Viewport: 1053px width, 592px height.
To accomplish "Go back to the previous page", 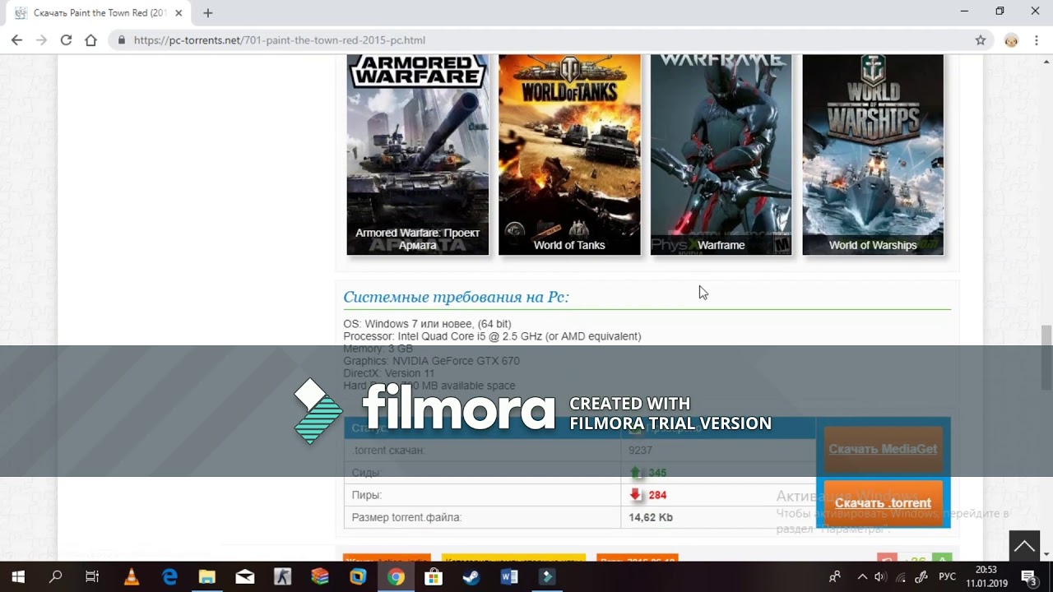I will pyautogui.click(x=16, y=39).
